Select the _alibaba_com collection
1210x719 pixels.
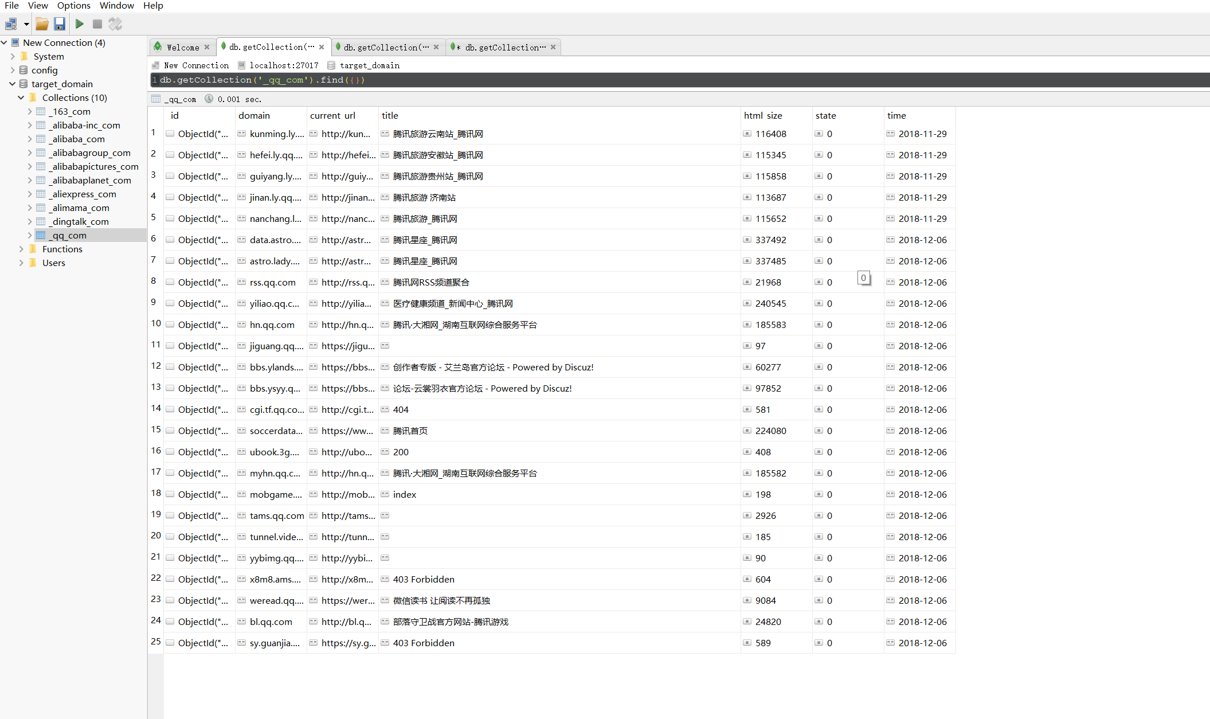tap(77, 139)
